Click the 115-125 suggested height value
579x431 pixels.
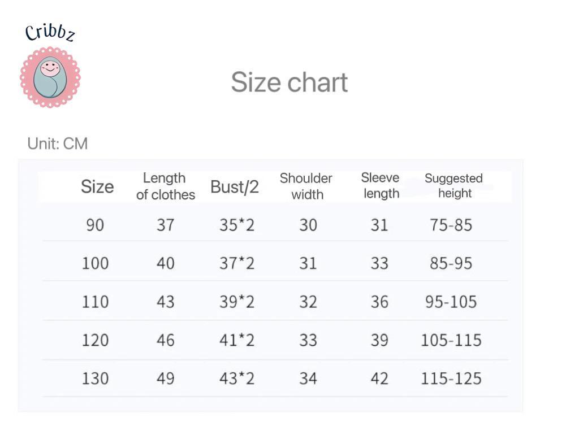coord(451,378)
